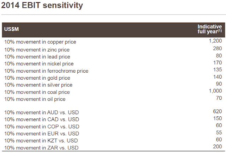The height and width of the screenshot is (153, 226).
Task: Select the AUD vs. USD row label
Action: 42,112
